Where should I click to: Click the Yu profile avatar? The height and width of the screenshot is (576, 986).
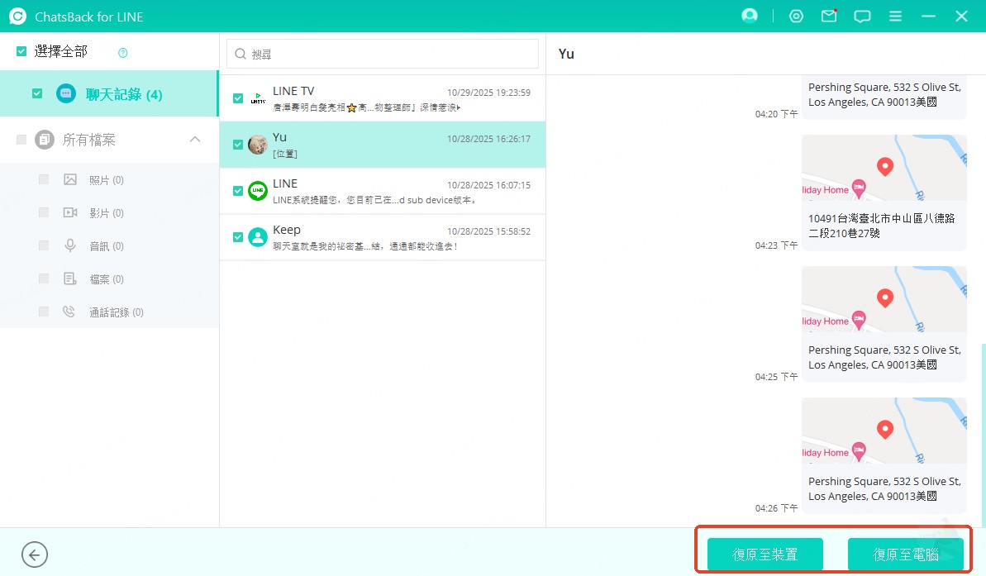click(258, 145)
